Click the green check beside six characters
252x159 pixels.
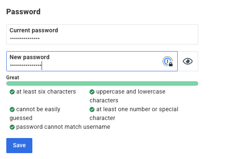point(12,92)
